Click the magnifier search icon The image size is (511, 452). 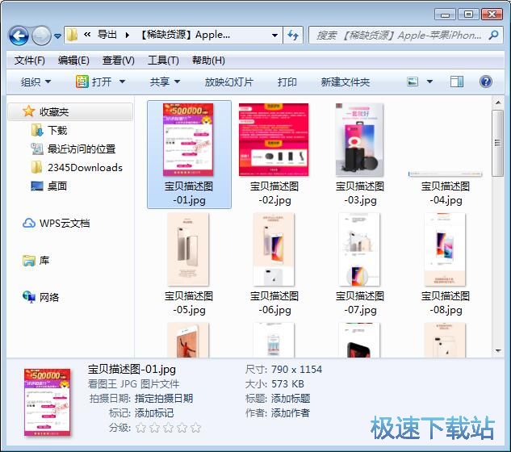[x=494, y=35]
